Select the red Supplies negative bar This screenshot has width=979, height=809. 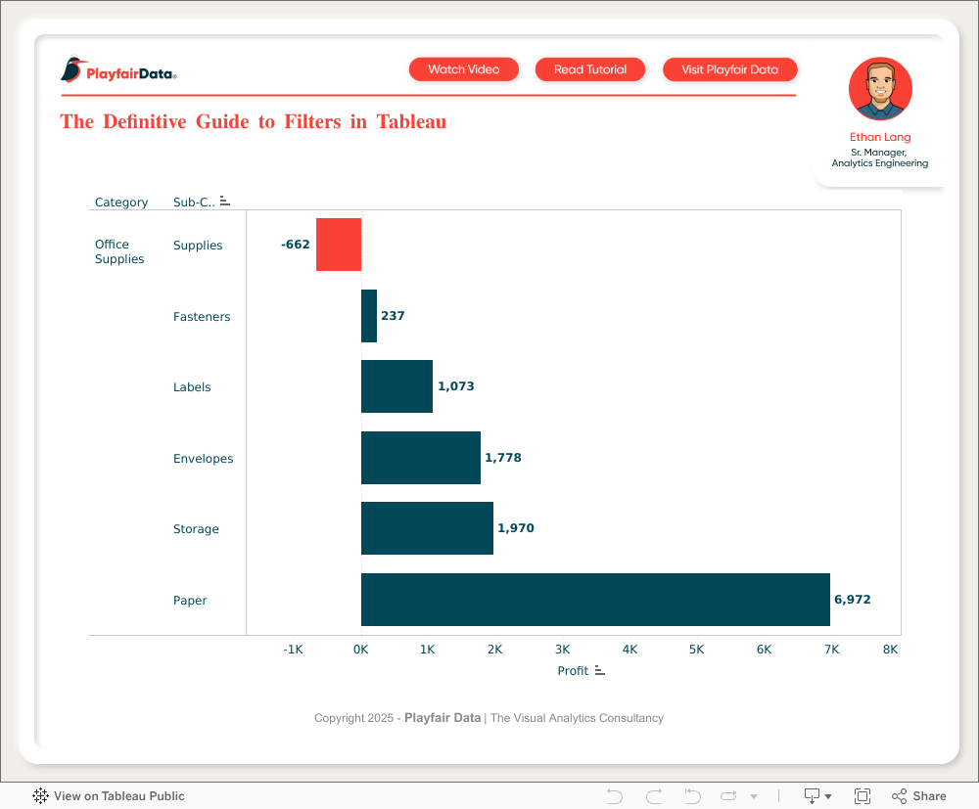(x=339, y=245)
